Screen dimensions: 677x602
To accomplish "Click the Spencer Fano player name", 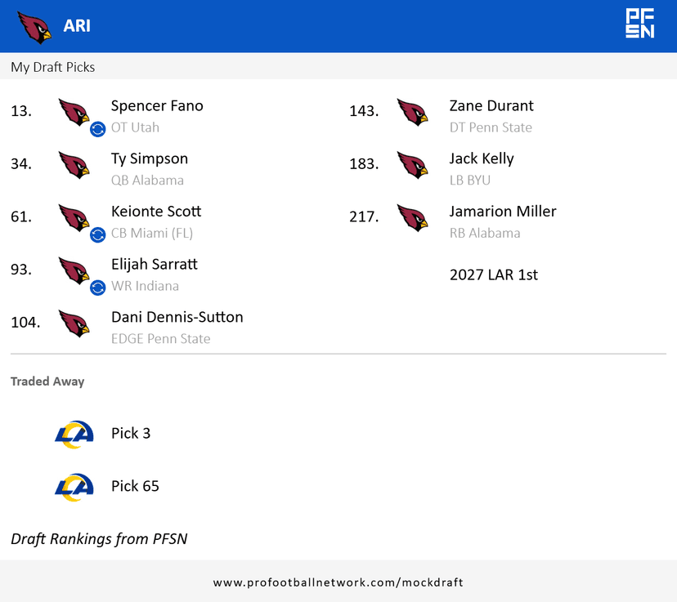I will click(157, 105).
